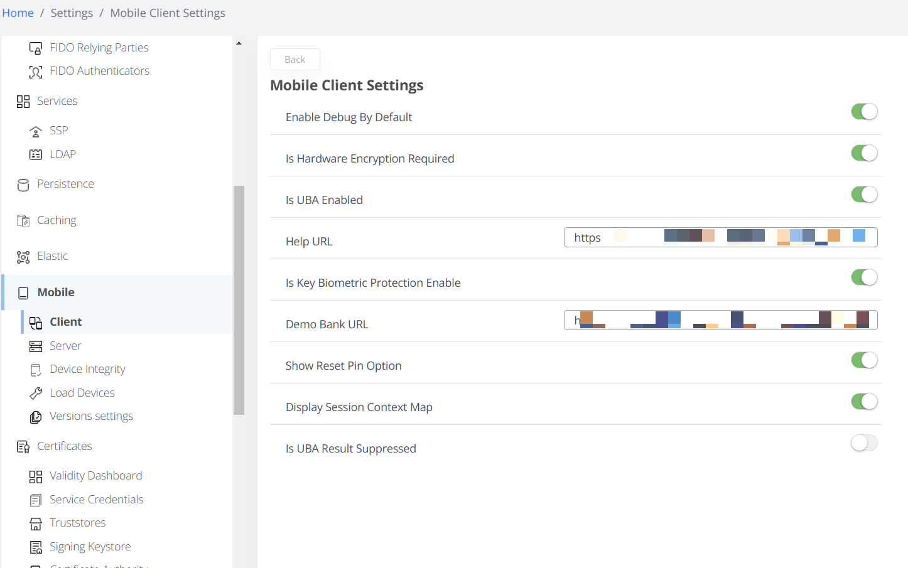This screenshot has height=568, width=908.
Task: Select the Mobile phone icon
Action: [x=23, y=292]
